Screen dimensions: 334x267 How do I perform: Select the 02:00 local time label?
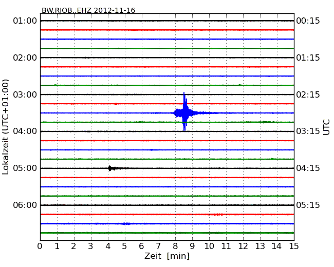coord(25,58)
